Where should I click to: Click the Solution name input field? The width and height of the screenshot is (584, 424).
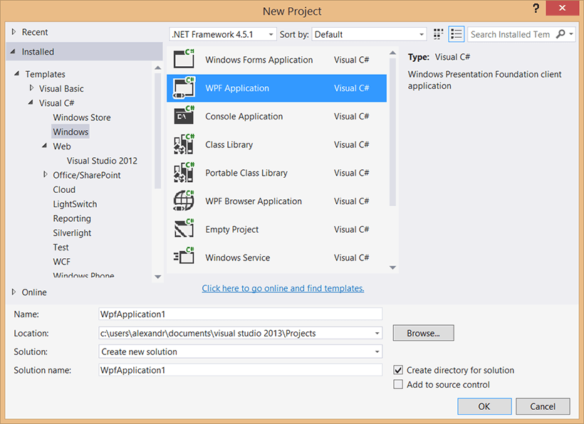tap(240, 370)
